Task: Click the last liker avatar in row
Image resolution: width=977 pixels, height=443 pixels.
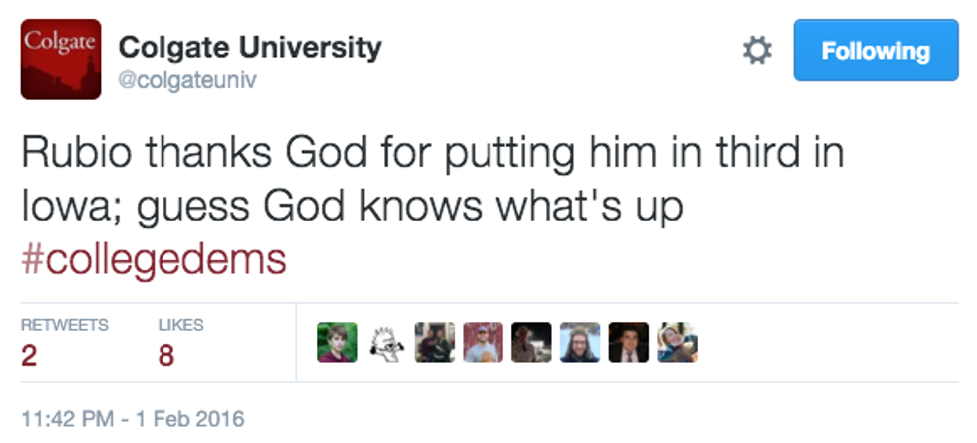Action: click(x=677, y=343)
